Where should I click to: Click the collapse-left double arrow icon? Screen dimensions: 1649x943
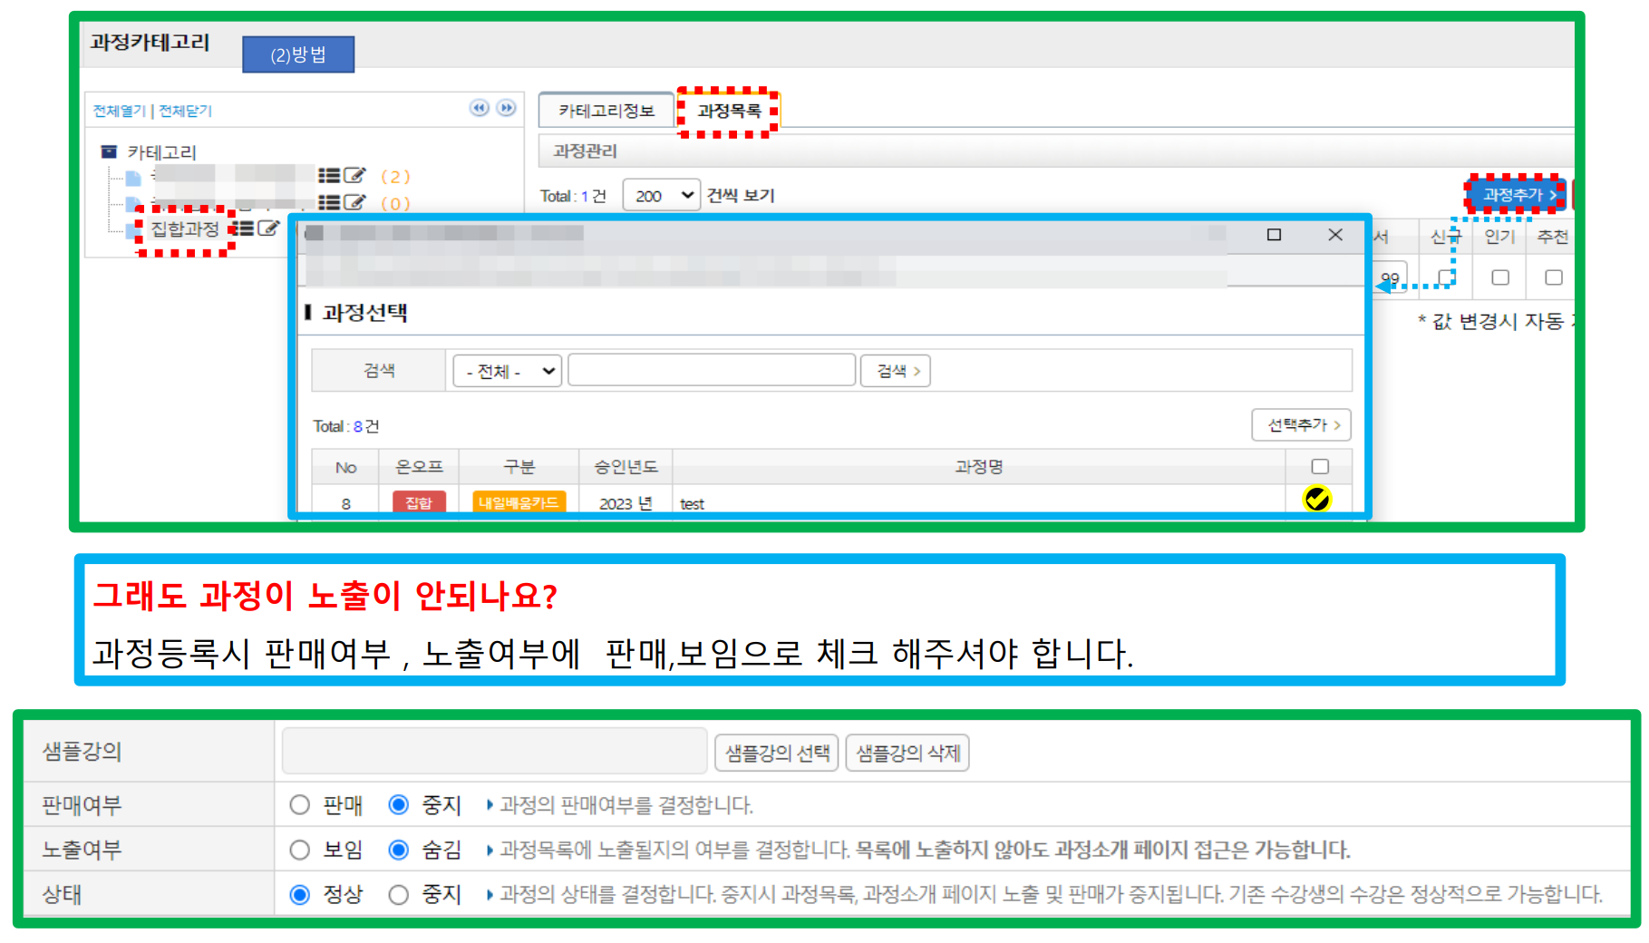(479, 109)
